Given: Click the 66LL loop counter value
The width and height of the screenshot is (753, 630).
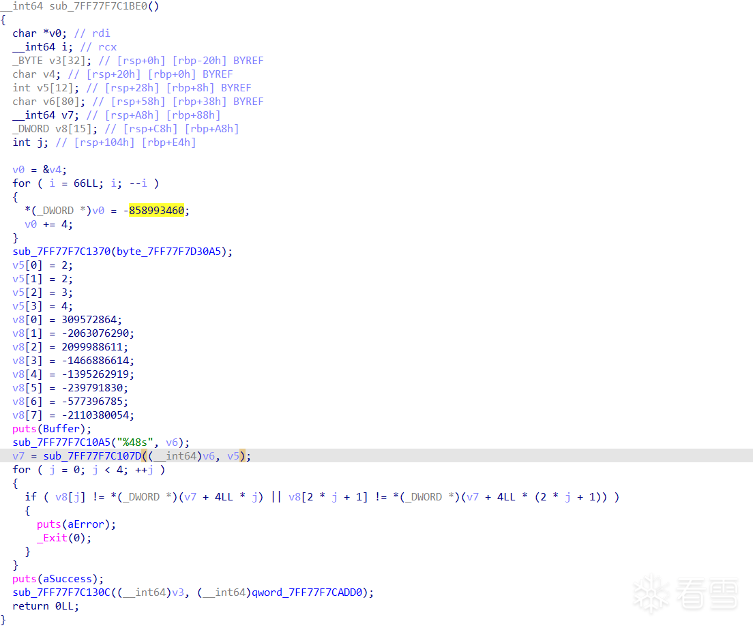Looking at the screenshot, I should click(86, 183).
